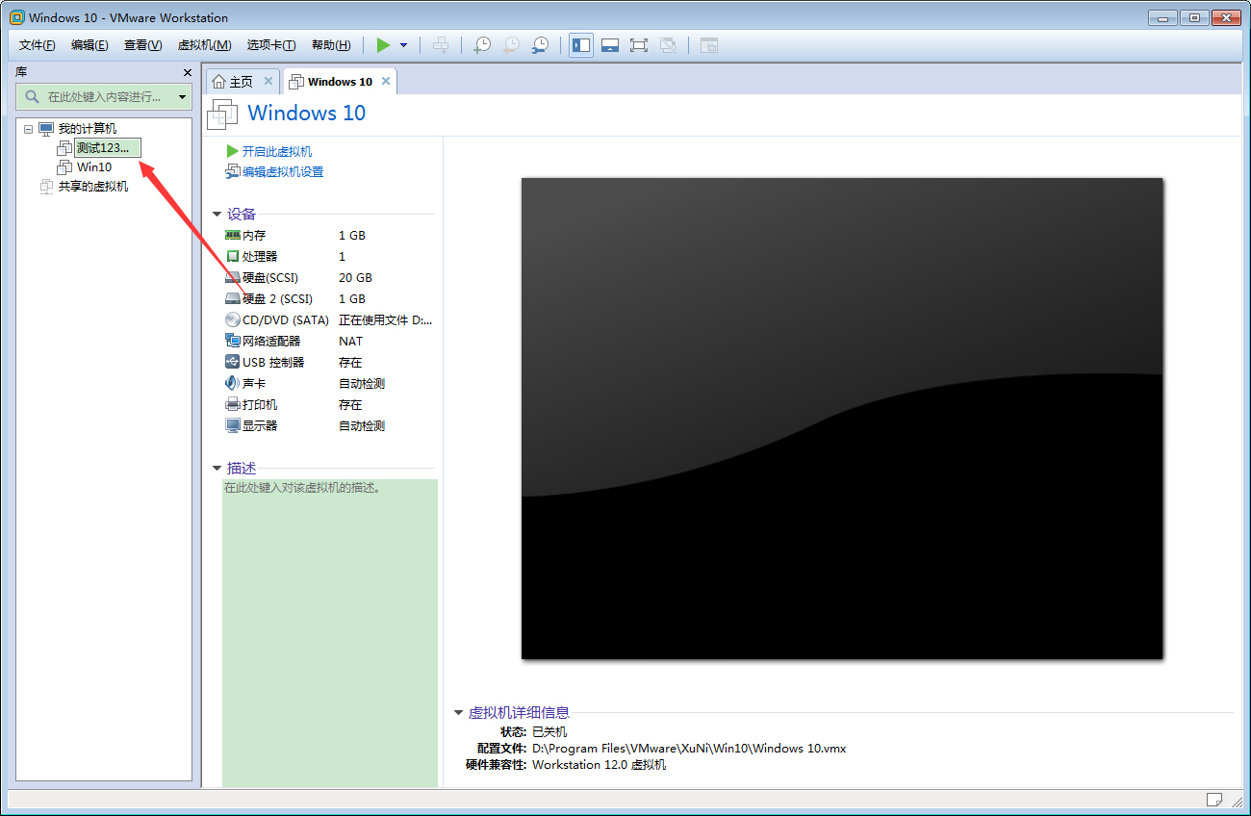The width and height of the screenshot is (1251, 816).
Task: Click the green Power On toolbar button
Action: point(382,44)
